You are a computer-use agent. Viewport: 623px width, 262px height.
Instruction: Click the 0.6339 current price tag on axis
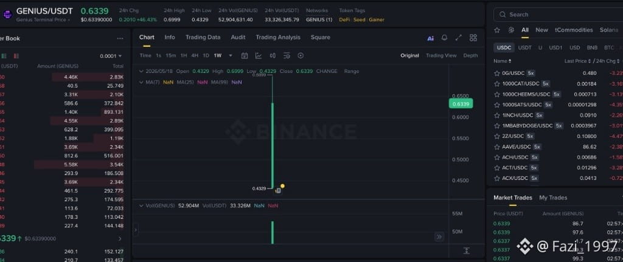[461, 104]
